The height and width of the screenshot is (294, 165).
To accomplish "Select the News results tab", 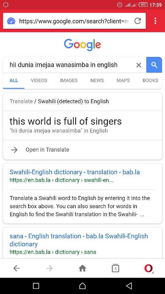I will pyautogui.click(x=97, y=81).
